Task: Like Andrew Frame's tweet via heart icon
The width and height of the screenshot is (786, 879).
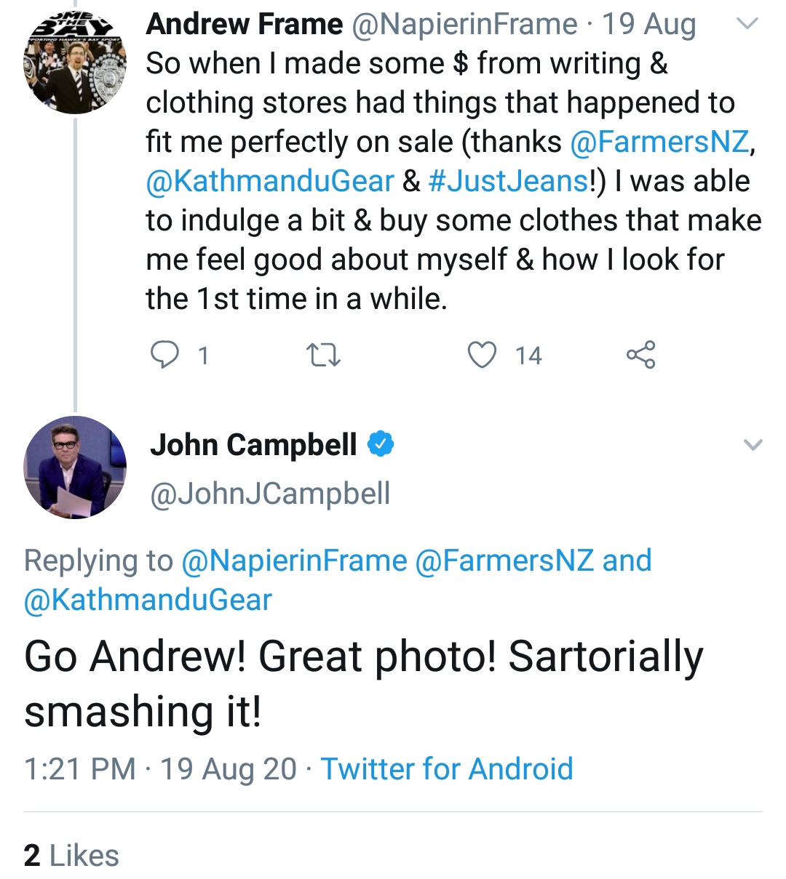Action: point(482,355)
